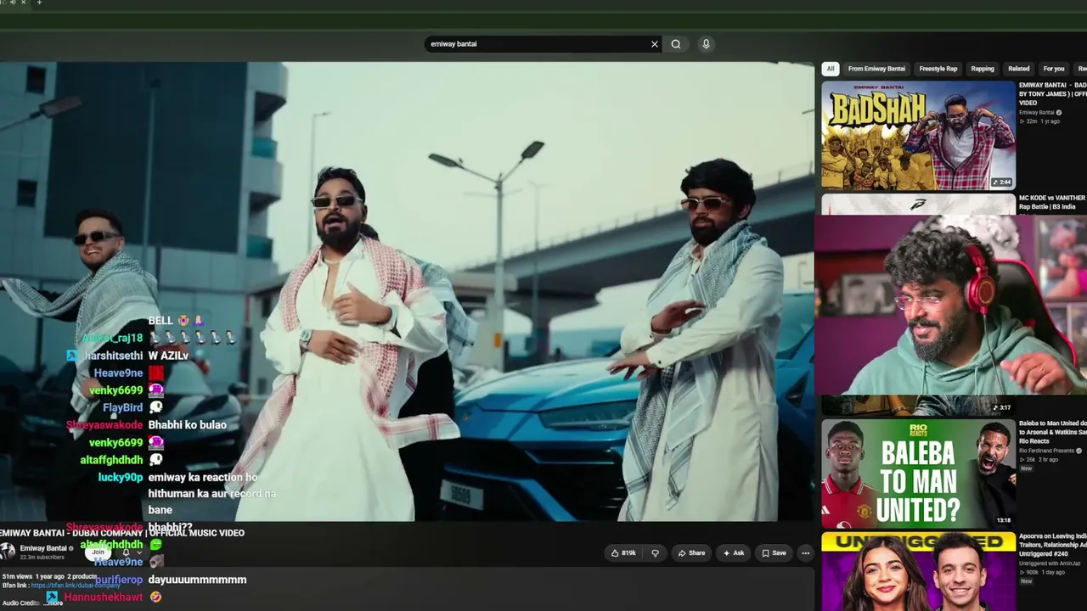Open the Emiway Bantai channel name link
The height and width of the screenshot is (611, 1087).
pos(43,548)
